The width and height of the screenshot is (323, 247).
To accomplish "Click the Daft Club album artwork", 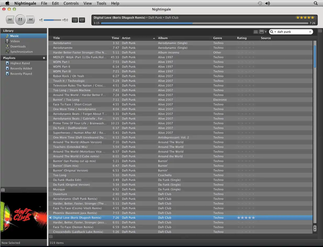I will point(24,216).
